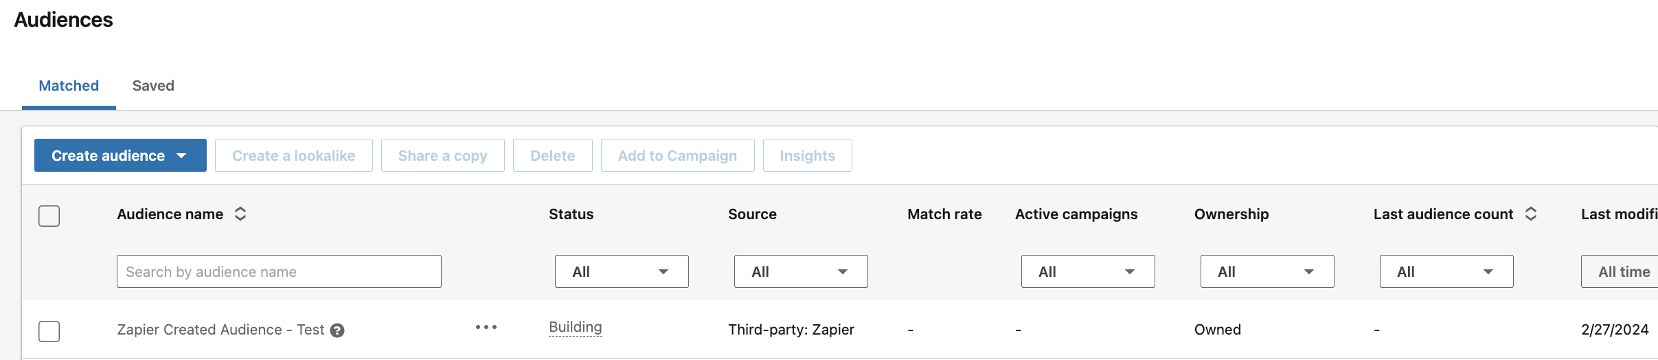Switch to the Saved tab

(x=153, y=86)
